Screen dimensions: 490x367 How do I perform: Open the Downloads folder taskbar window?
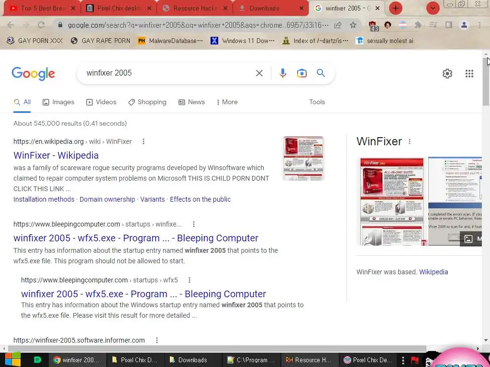point(193,360)
